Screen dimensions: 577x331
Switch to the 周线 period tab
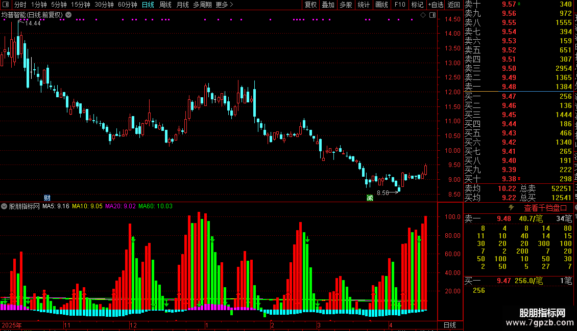[165, 5]
